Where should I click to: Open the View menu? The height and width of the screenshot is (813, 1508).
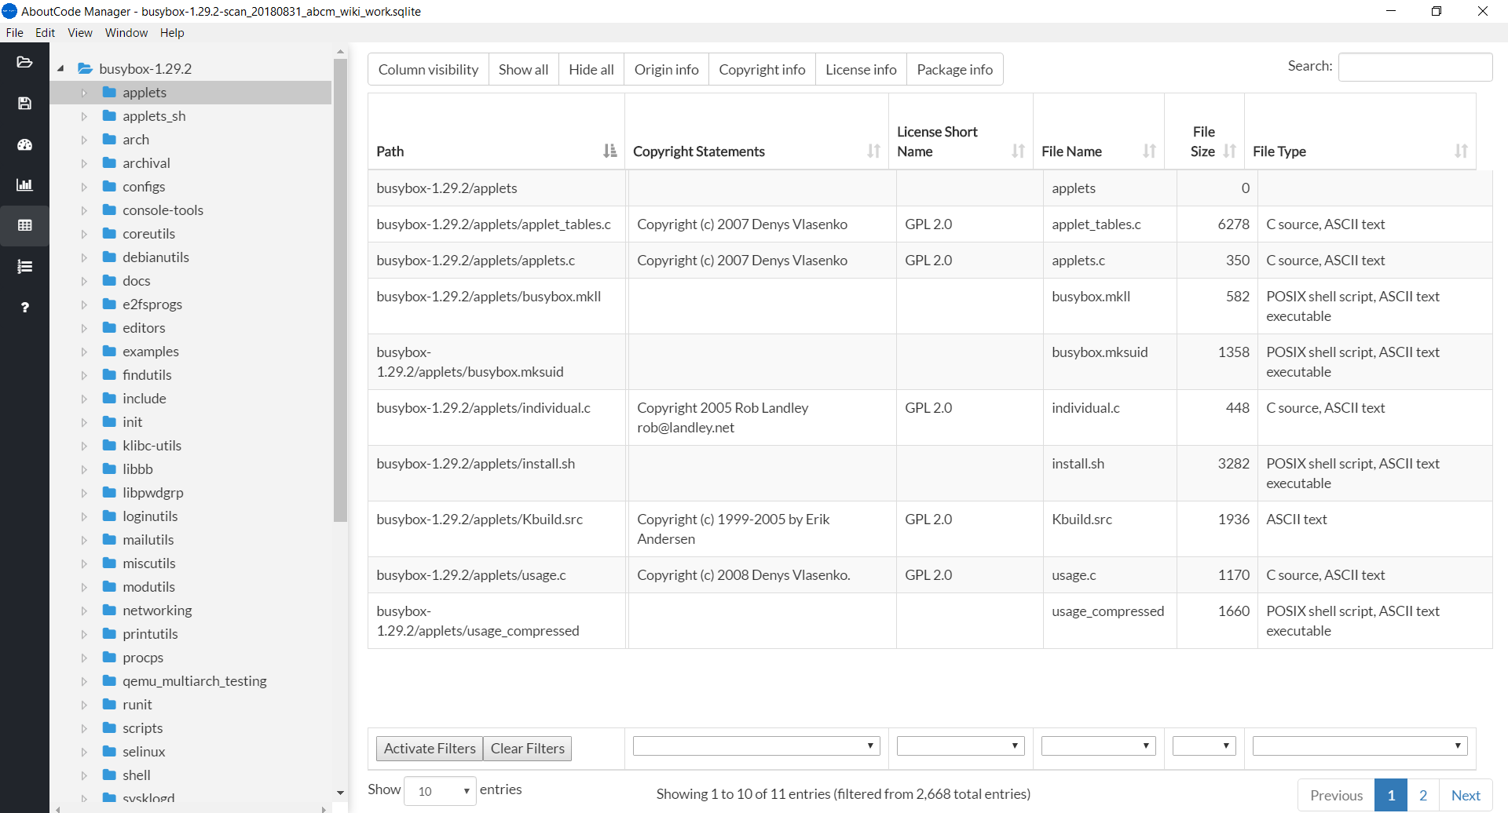[x=80, y=33]
